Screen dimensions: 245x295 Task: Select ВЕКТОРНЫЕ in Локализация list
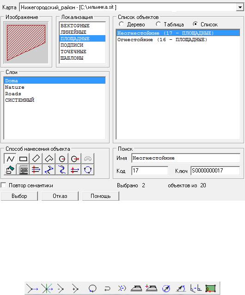(x=82, y=25)
